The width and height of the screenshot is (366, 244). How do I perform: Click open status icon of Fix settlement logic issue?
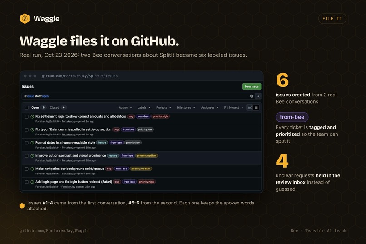click(32, 116)
